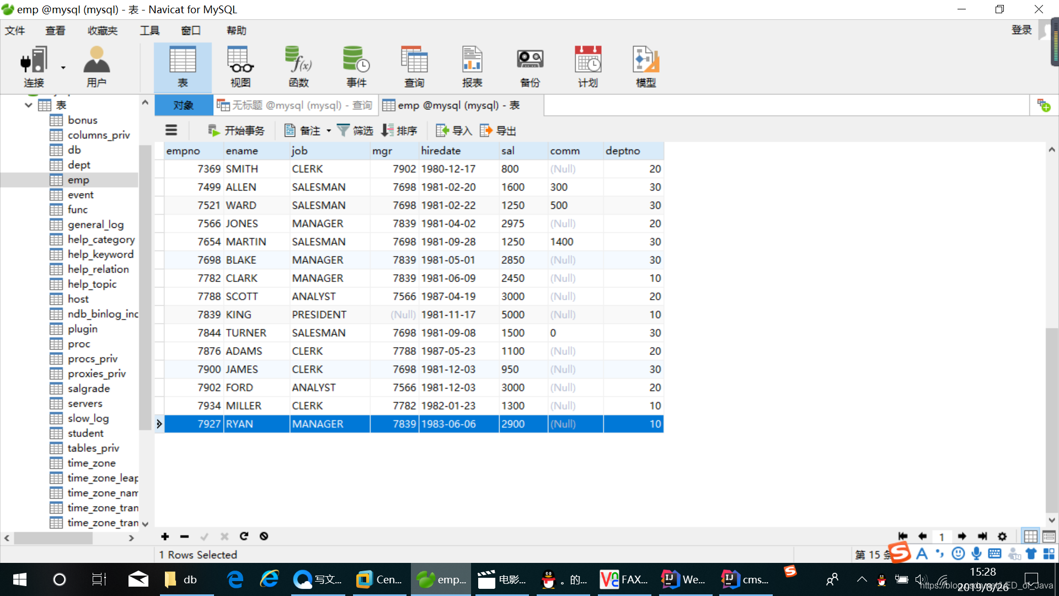Image resolution: width=1059 pixels, height=596 pixels.
Task: Toggle the 筛选 (Filter) button
Action: (355, 131)
